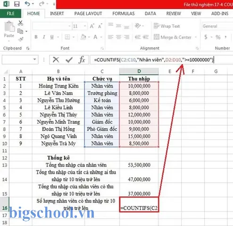The image size is (233, 226).
Task: Click the Bottom Align icon
Action: 126,27
